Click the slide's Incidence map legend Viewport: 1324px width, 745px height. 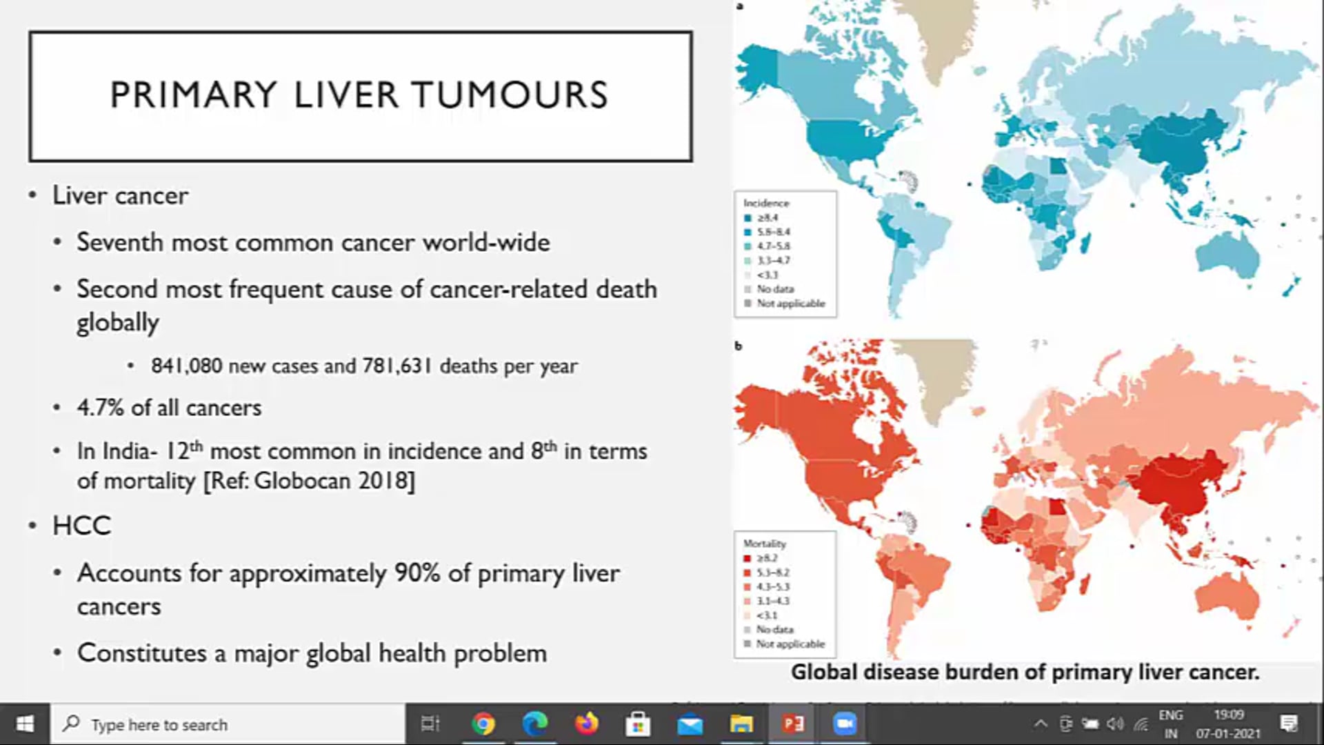coord(785,254)
